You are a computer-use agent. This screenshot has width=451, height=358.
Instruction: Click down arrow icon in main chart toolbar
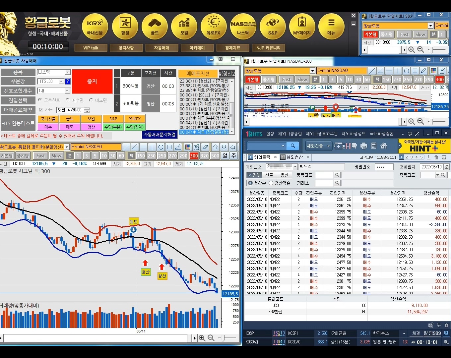(224, 147)
